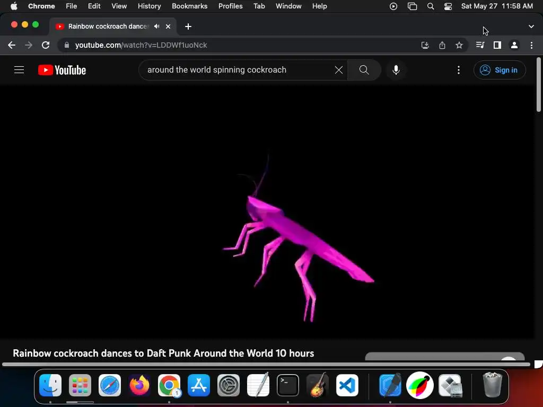Select the address bar URL
This screenshot has height=407, width=543.
(x=141, y=45)
